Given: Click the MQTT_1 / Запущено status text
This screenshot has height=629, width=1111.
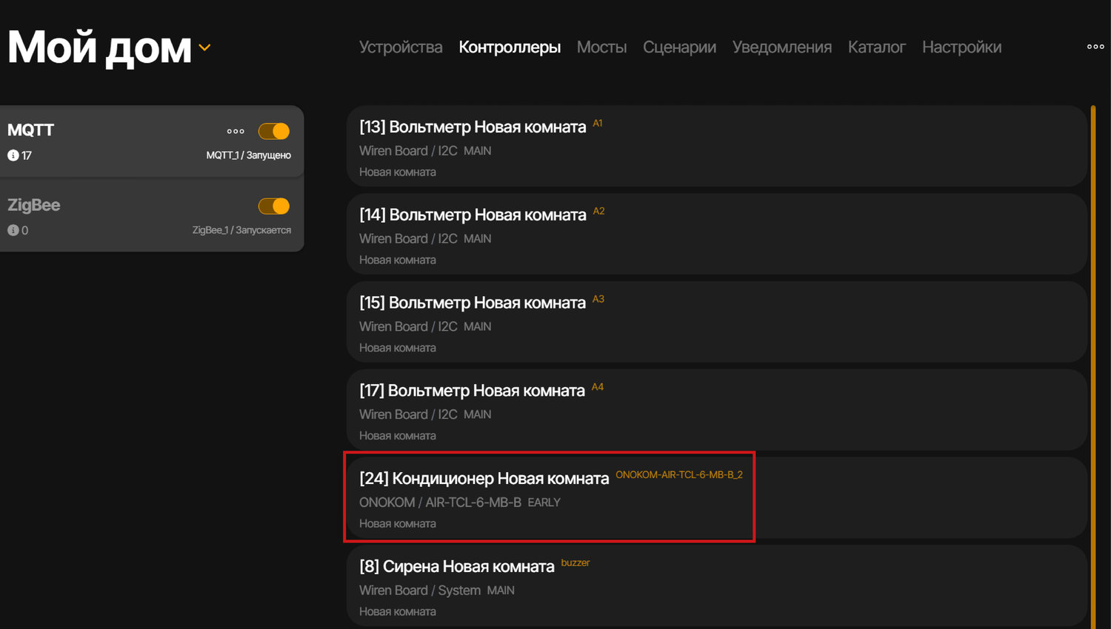Looking at the screenshot, I should click(x=248, y=155).
